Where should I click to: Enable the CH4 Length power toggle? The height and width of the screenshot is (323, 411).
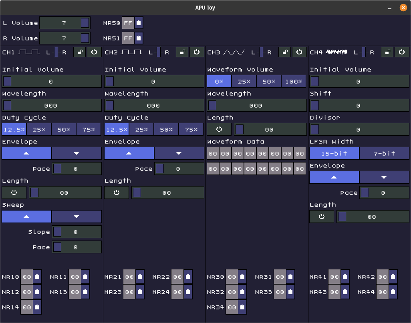pos(322,217)
